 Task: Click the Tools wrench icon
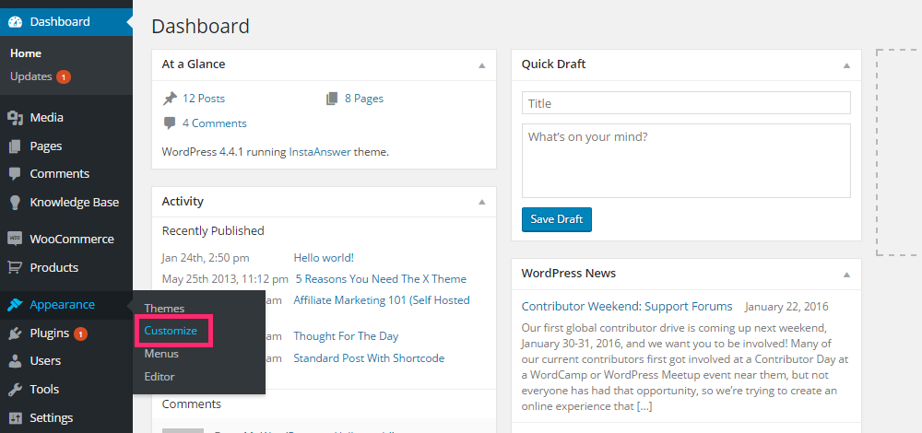[x=16, y=389]
